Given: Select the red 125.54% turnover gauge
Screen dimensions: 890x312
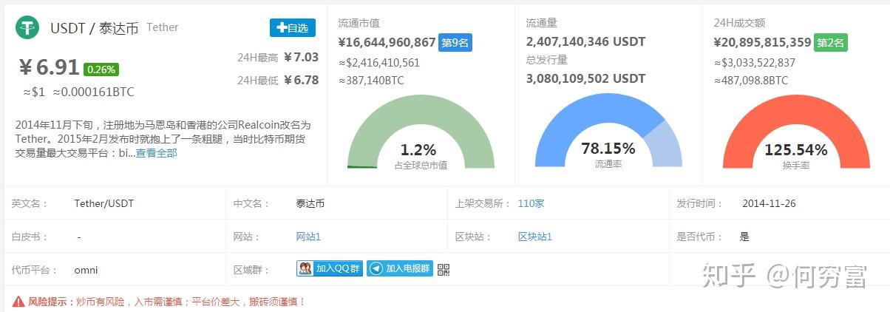Looking at the screenshot, I should (x=795, y=133).
